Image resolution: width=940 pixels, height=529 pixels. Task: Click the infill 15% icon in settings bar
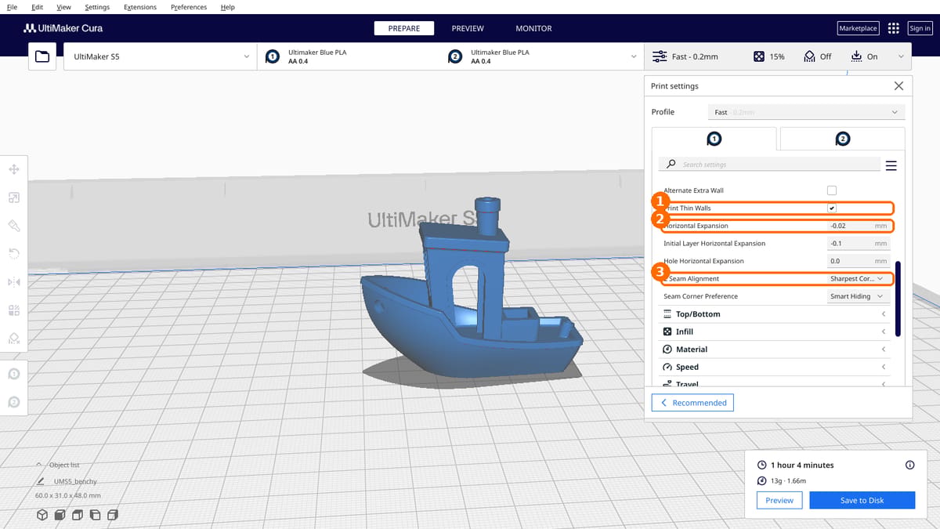click(x=759, y=56)
